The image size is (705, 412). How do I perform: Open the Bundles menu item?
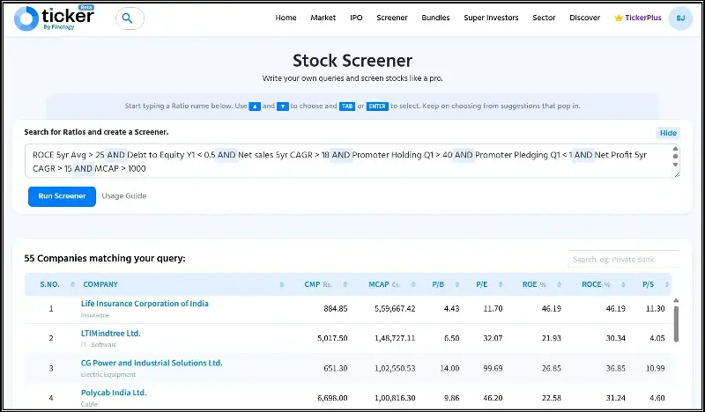click(435, 18)
